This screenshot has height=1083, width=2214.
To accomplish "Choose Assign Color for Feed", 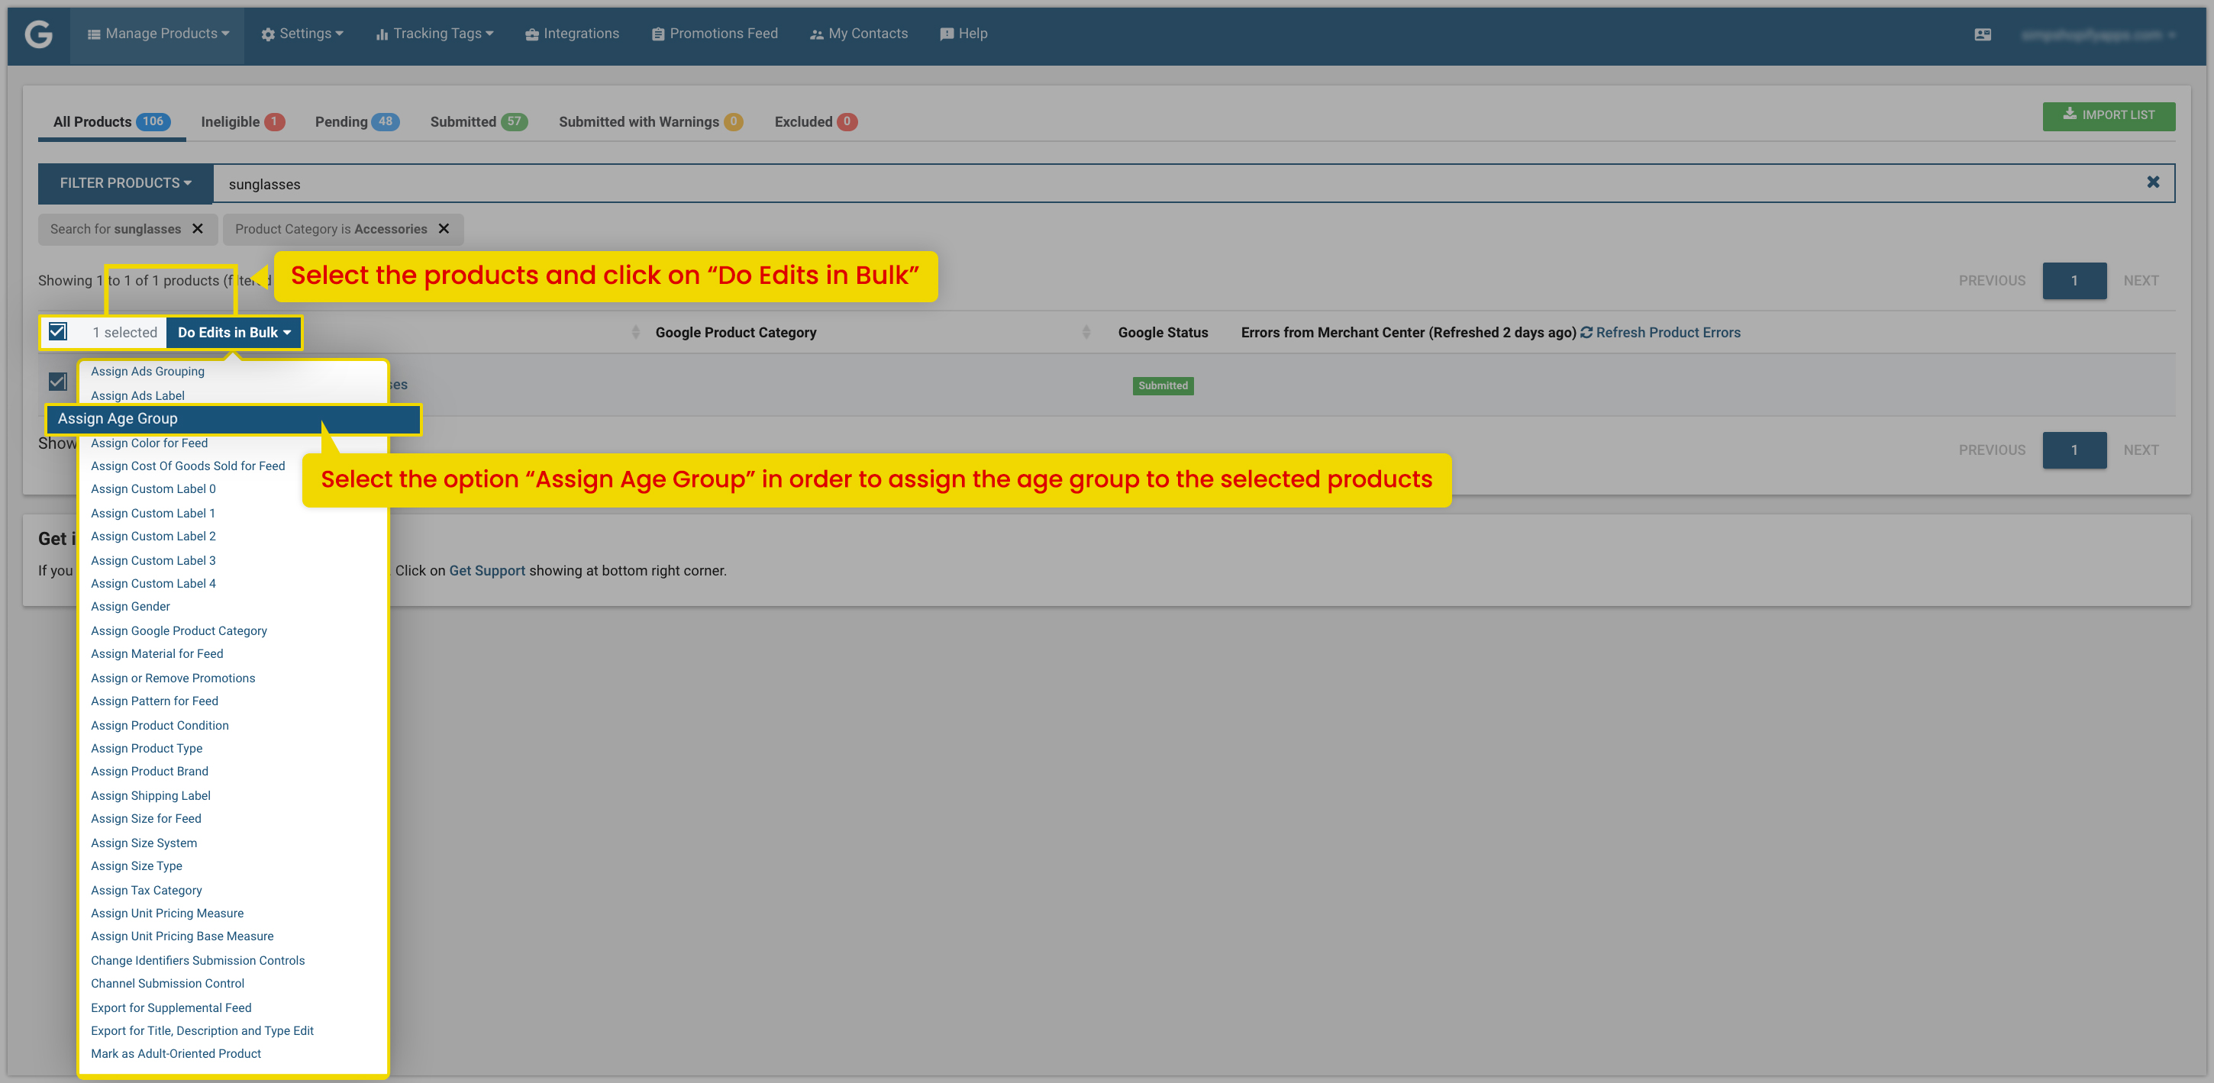I will pos(150,443).
